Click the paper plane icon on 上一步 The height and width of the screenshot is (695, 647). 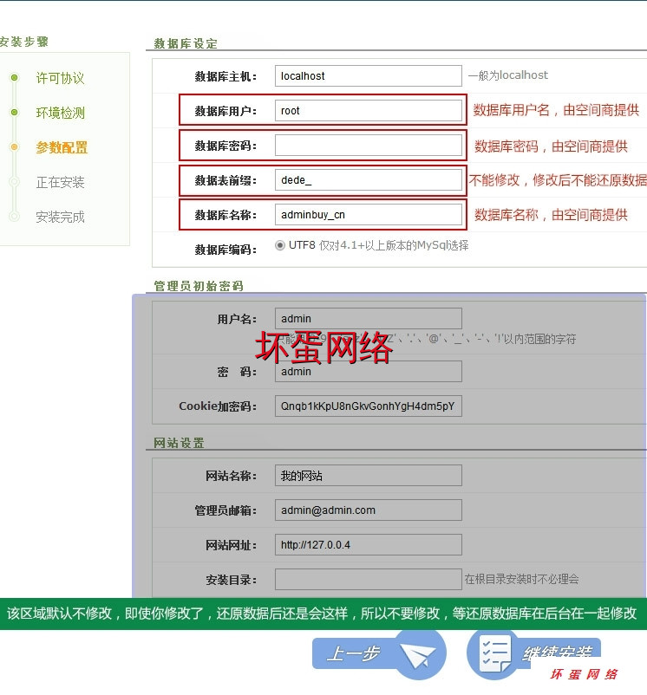click(417, 655)
